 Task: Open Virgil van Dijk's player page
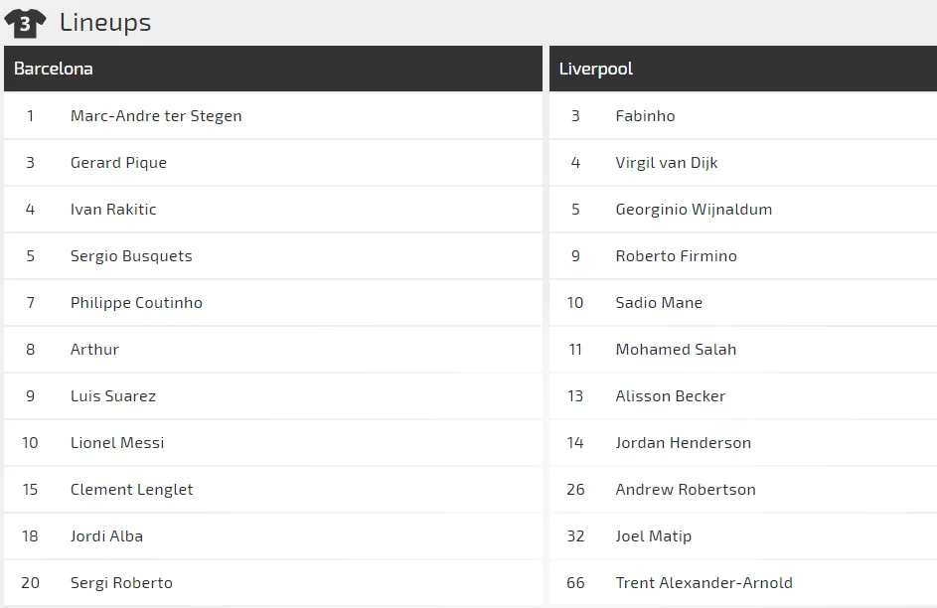(666, 162)
